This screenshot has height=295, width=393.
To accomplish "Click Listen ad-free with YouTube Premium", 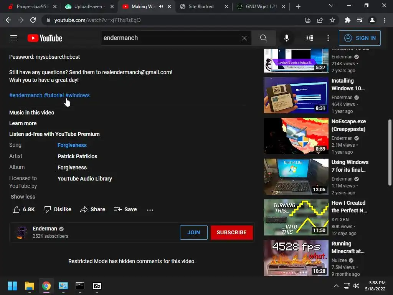I will pyautogui.click(x=54, y=134).
